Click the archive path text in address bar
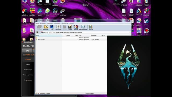This screenshot has width=172, height=97. pos(62,32)
